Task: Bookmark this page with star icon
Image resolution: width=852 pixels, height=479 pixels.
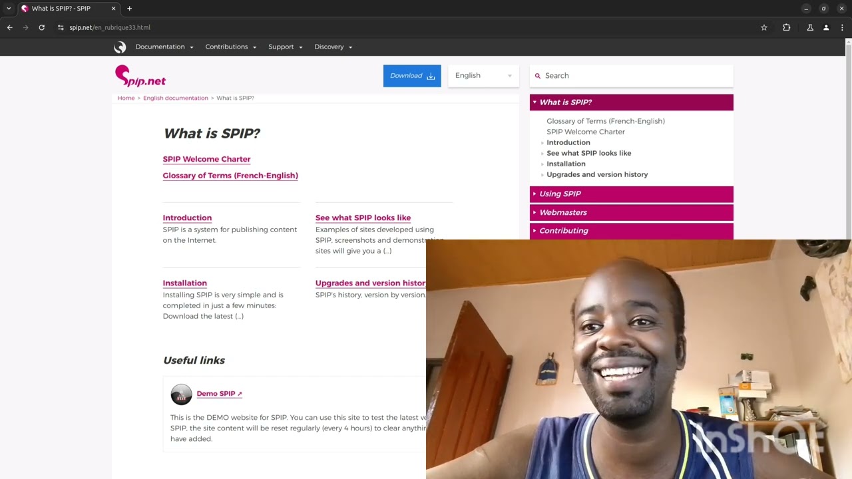Action: (x=764, y=27)
